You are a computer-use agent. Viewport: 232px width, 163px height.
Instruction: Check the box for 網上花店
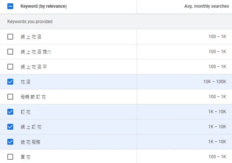click(x=10, y=37)
